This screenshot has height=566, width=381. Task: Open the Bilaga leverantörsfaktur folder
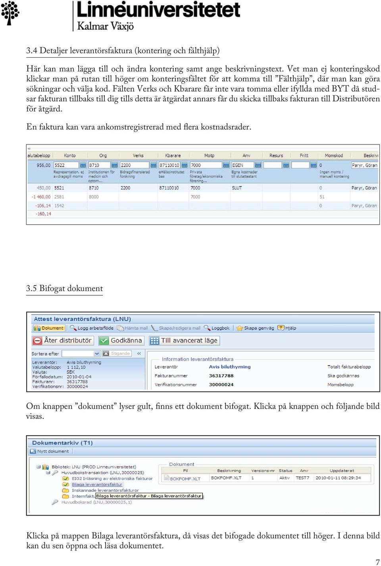click(93, 484)
